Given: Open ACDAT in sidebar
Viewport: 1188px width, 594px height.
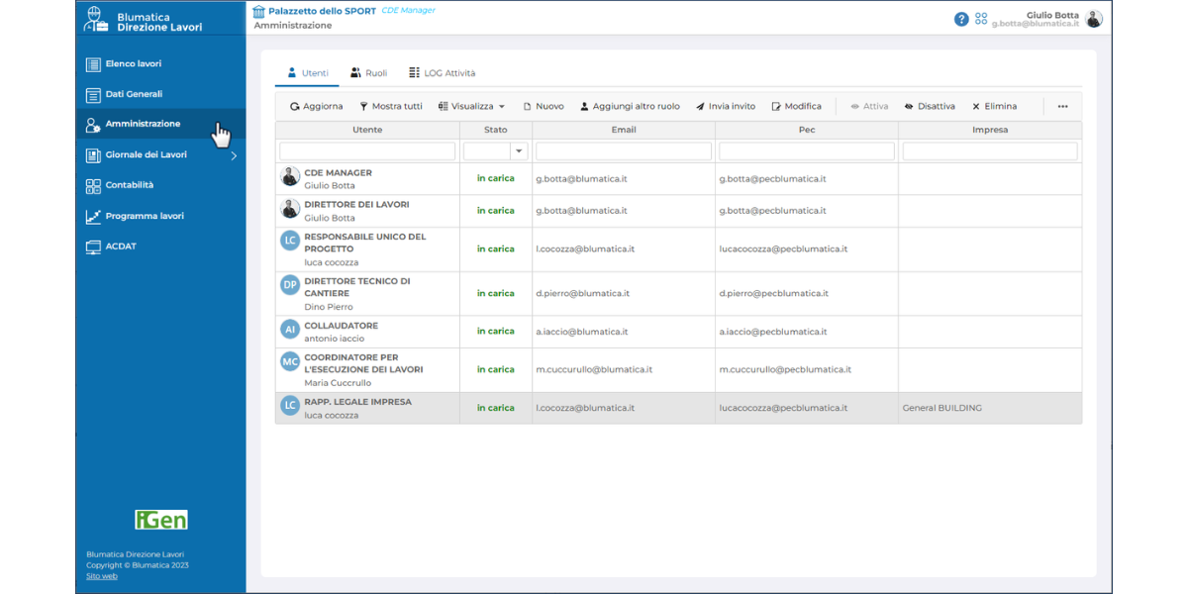Looking at the screenshot, I should pos(121,247).
